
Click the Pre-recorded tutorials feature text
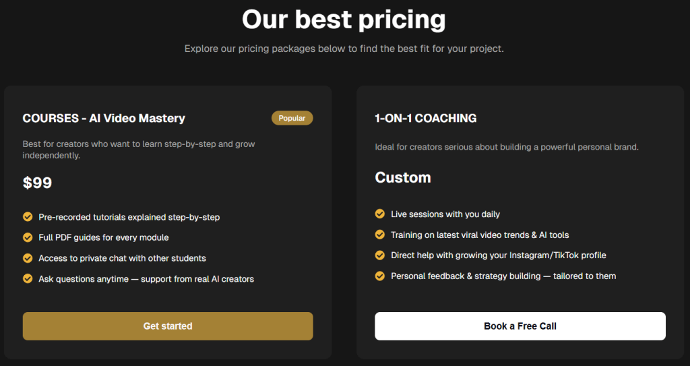pos(129,217)
